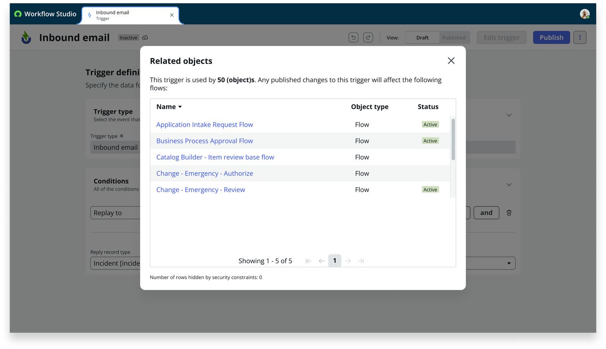
Task: Open the user avatar menu
Action: click(585, 14)
